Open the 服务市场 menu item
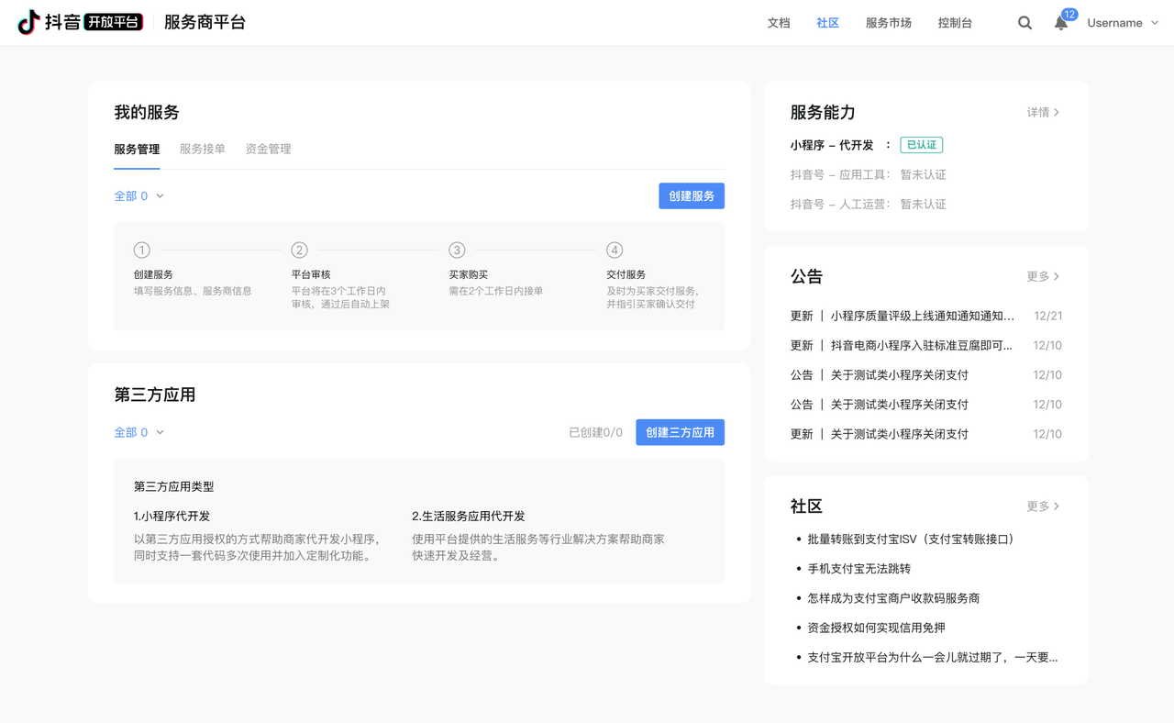The height and width of the screenshot is (723, 1174). (888, 22)
